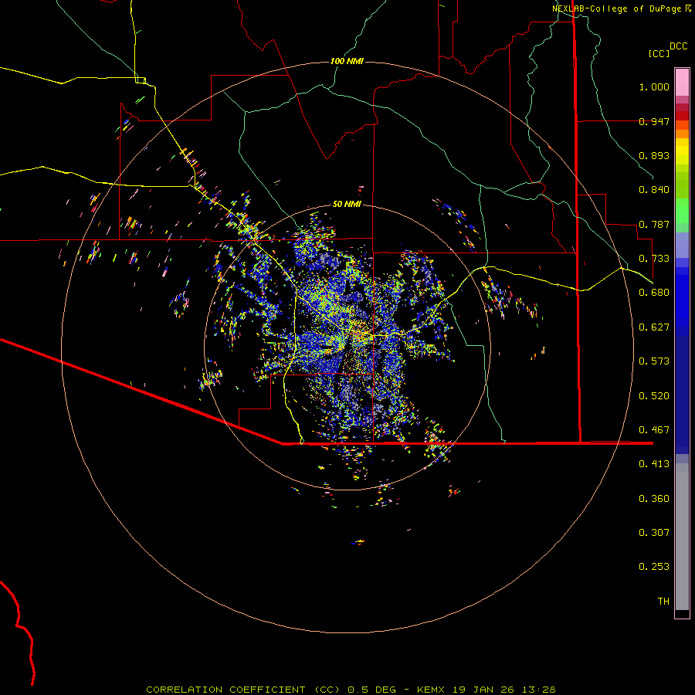Click the 0.360 color scale value
The height and width of the screenshot is (695, 695).
(x=654, y=499)
